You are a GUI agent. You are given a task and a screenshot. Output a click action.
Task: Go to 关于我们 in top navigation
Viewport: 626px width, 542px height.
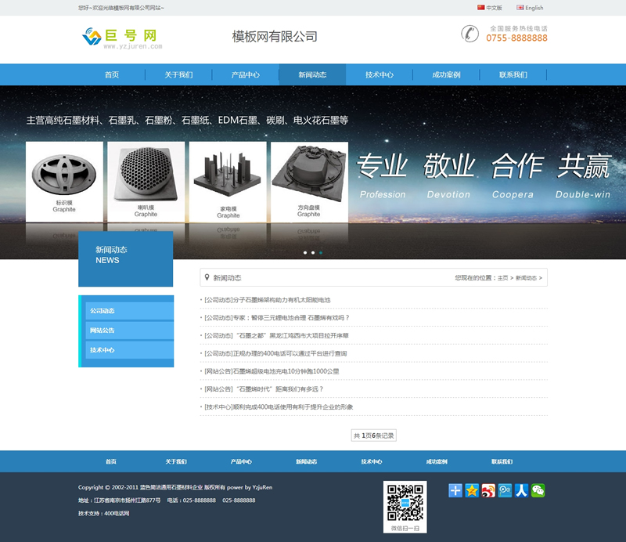click(x=178, y=75)
